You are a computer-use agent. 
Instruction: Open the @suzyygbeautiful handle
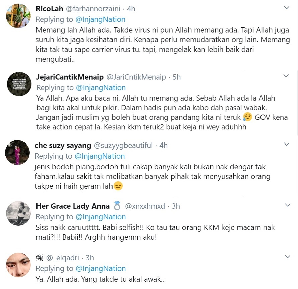(123, 145)
